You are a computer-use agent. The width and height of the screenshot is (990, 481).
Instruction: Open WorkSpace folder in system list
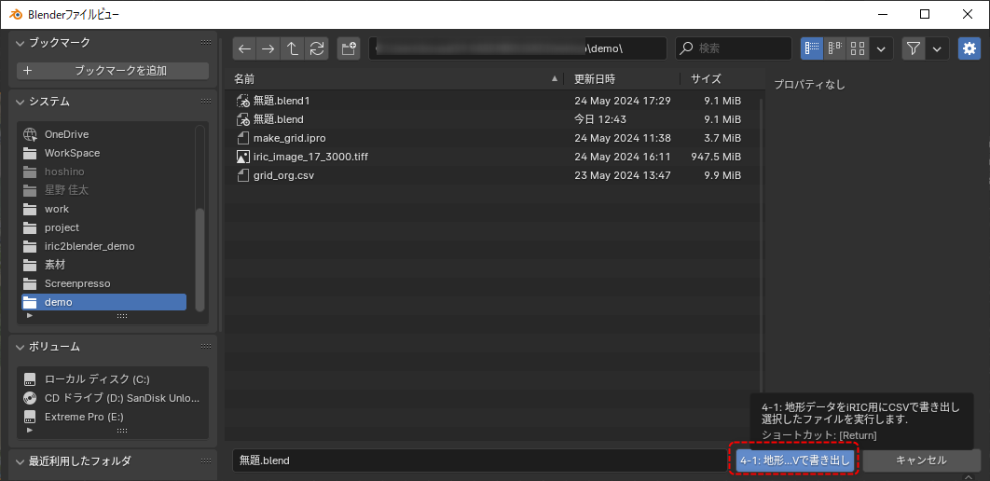tap(104, 153)
